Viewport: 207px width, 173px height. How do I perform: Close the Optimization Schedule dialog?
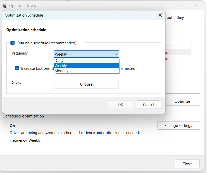click(160, 15)
